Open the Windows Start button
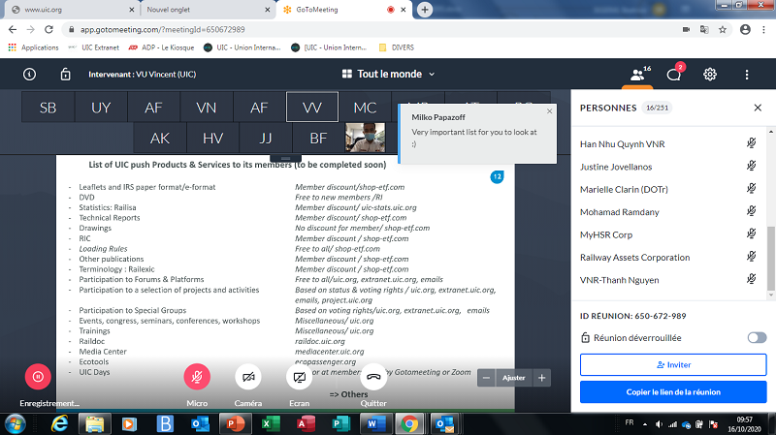This screenshot has height=435, width=776. pos(15,424)
